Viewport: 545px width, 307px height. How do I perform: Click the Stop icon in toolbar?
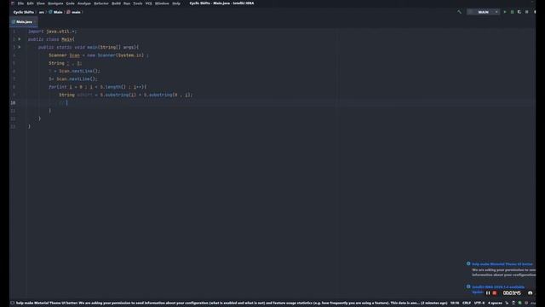tap(527, 12)
